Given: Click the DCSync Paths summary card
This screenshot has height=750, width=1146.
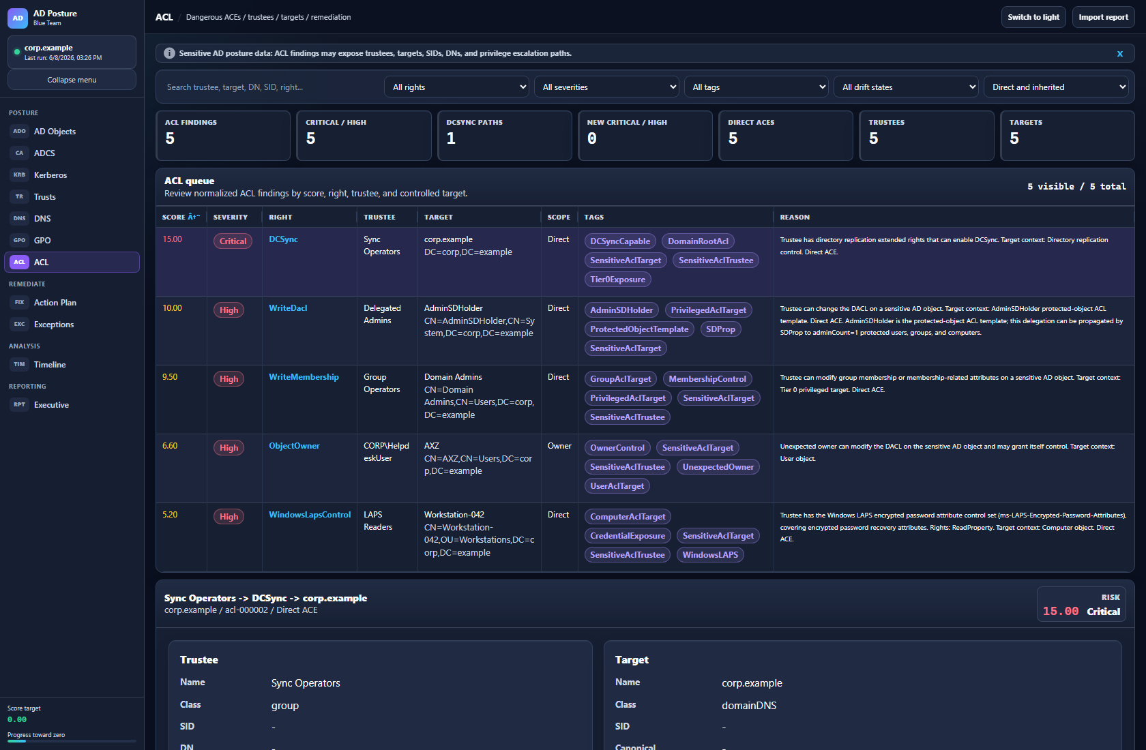Looking at the screenshot, I should (x=505, y=136).
